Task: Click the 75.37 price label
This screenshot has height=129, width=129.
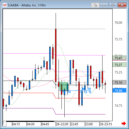Action: 119,65
